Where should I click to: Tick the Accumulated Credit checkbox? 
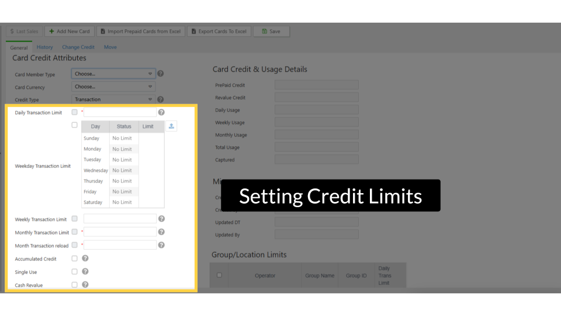pyautogui.click(x=74, y=258)
